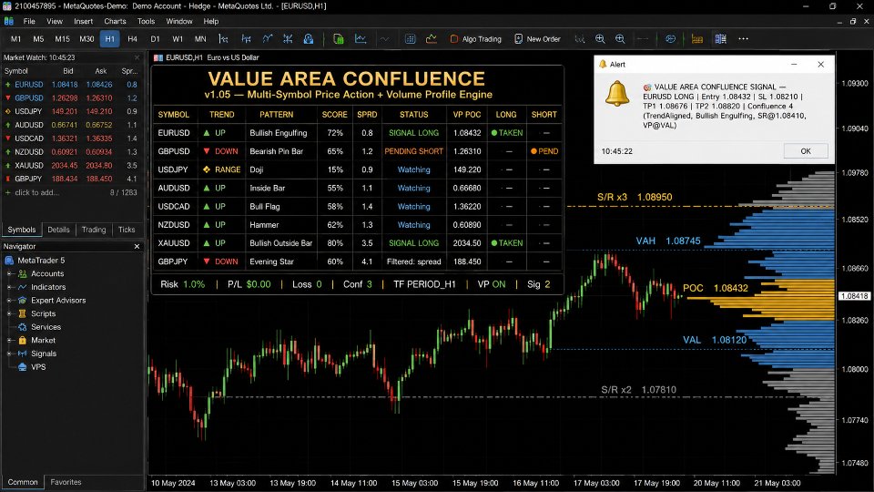The image size is (874, 492).
Task: Select the M15 timeframe button
Action: click(62, 39)
